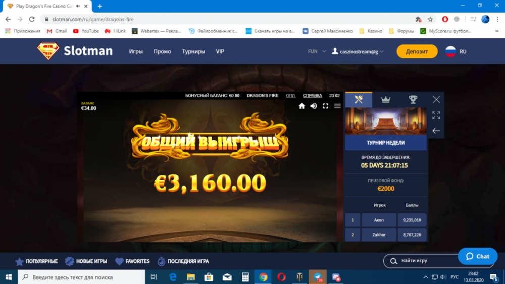Open Последняя игра with the clock icon
Image resolution: width=505 pixels, height=284 pixels.
[183, 261]
